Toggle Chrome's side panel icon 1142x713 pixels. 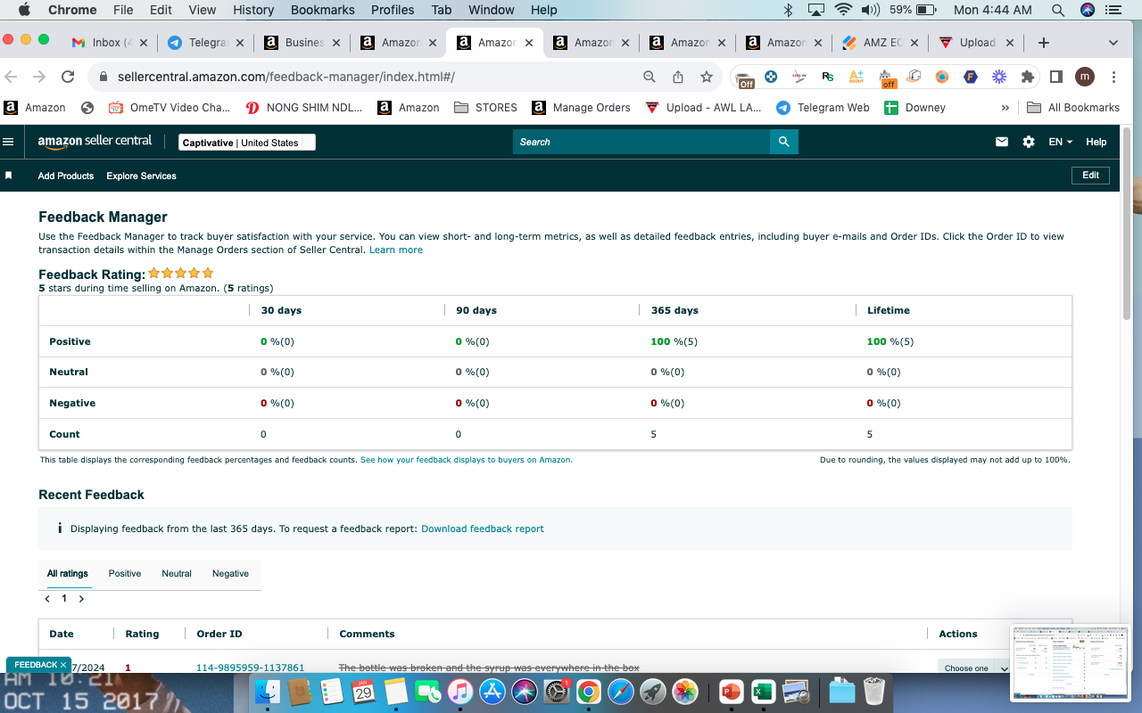pos(1056,77)
